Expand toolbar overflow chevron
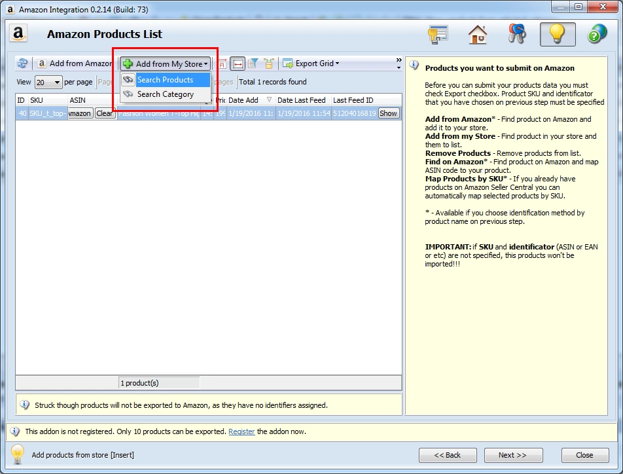 (x=399, y=60)
